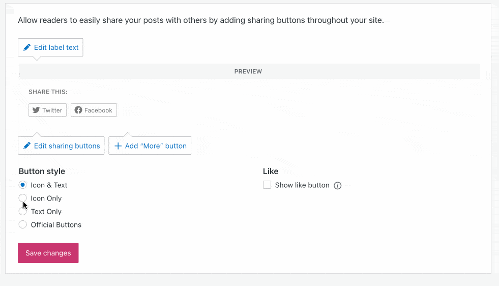Open the Edit label text editor
The height and width of the screenshot is (286, 499).
pyautogui.click(x=56, y=47)
